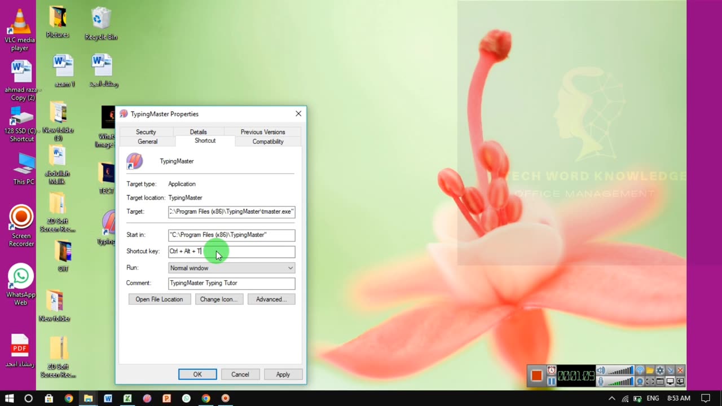
Task: Click inside the Start in field
Action: [231, 235]
